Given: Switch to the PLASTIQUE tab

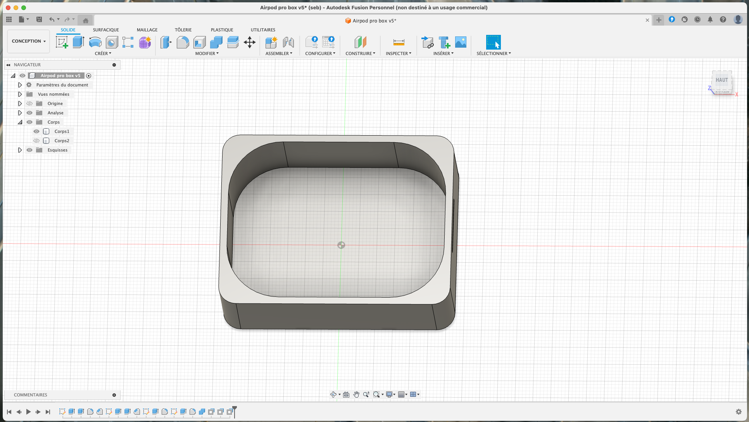Looking at the screenshot, I should 222,30.
